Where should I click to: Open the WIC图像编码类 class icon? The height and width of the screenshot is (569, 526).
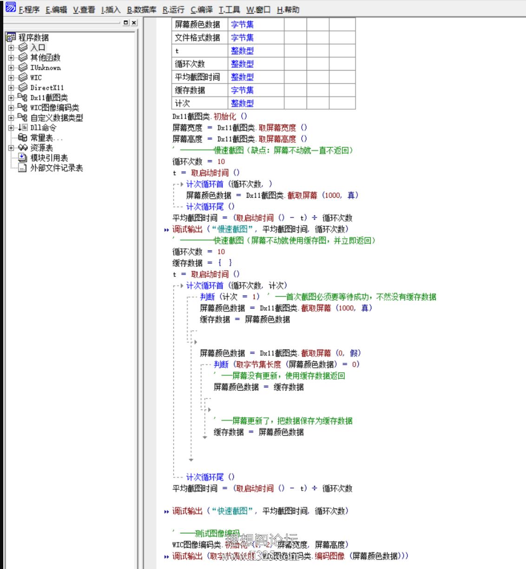click(23, 107)
